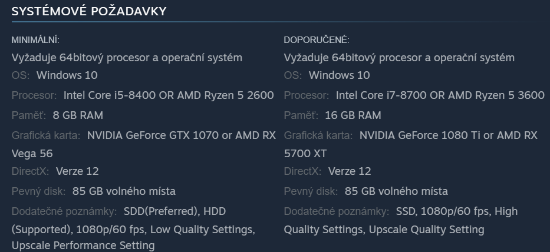Image resolution: width=550 pixels, height=252 pixels.
Task: Click Windows 10 under recommended requirements
Action: 340,75
